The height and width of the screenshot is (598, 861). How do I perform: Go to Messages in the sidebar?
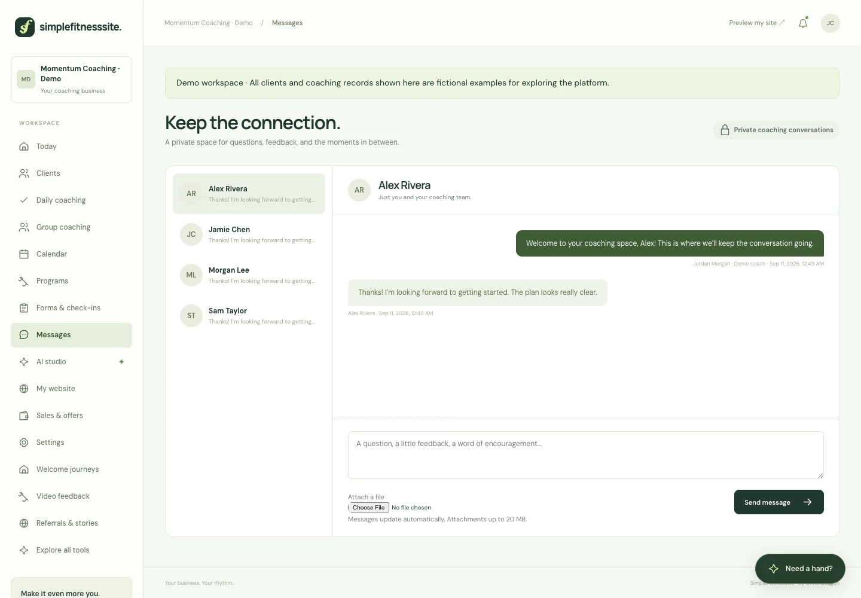pos(71,335)
